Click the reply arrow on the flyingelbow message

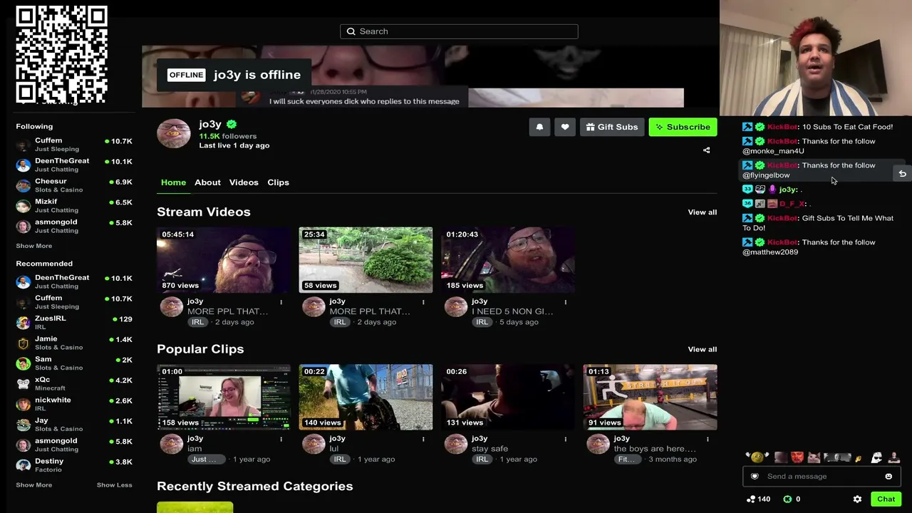click(x=902, y=173)
